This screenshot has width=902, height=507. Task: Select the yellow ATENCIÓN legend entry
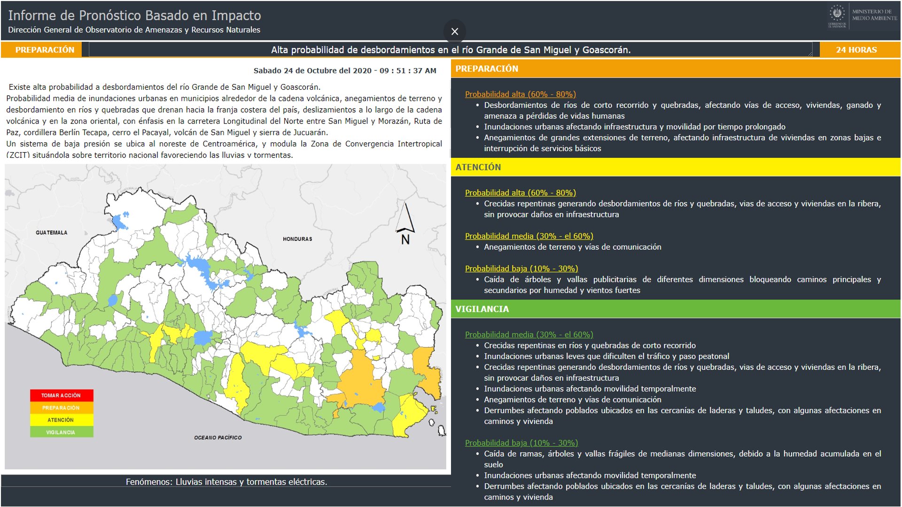click(x=61, y=420)
